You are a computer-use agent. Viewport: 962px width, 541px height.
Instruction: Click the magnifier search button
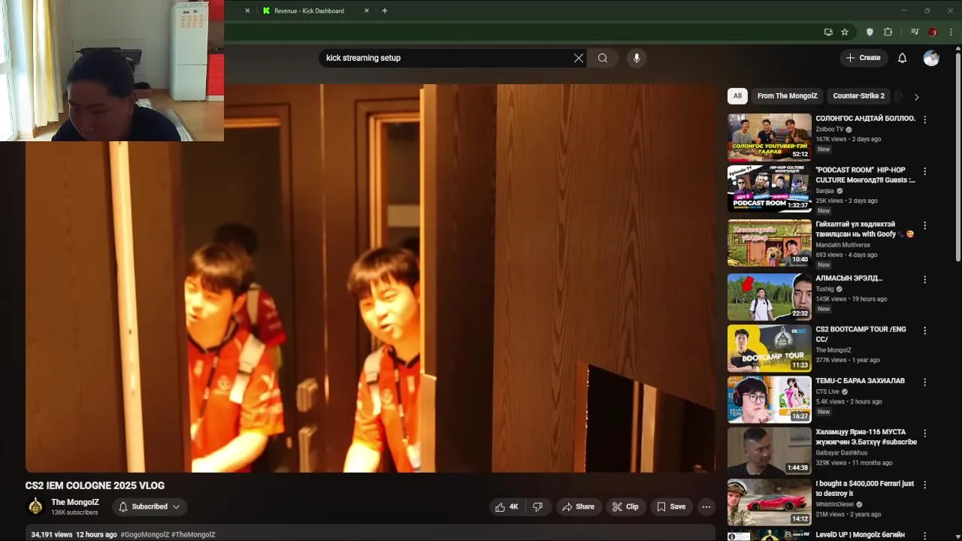pyautogui.click(x=603, y=58)
